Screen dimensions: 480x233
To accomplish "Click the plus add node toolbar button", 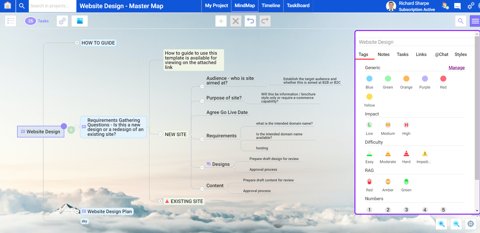I will click(x=221, y=21).
